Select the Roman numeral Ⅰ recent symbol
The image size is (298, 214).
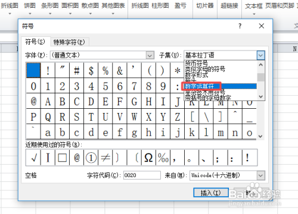pyautogui.click(x=48, y=158)
